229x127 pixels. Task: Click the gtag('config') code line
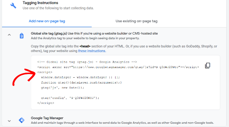coord(70,98)
